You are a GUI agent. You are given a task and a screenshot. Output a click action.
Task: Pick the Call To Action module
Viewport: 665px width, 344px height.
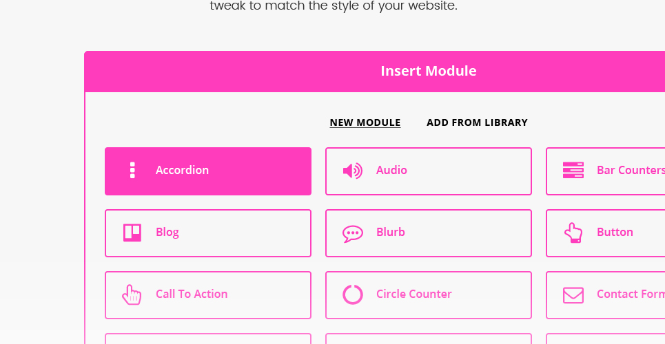[x=208, y=295]
